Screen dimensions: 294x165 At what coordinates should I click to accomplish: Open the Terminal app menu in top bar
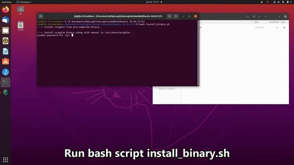point(24,2)
